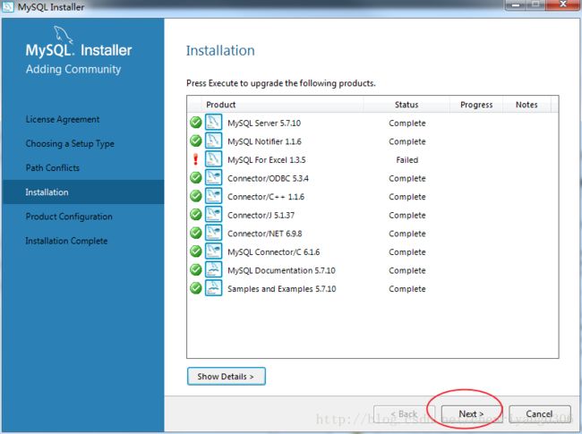Go to Choosing a Setup Type step
Screen dimensions: 582x434
pos(70,143)
